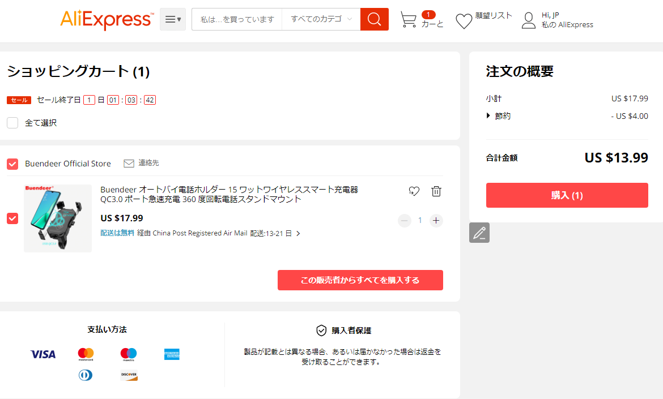Move item to wishlist heart icon
The image size is (663, 399).
(414, 191)
